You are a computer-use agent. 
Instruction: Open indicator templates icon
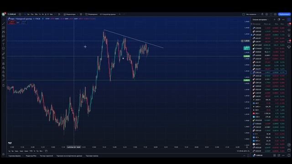coord(81,14)
